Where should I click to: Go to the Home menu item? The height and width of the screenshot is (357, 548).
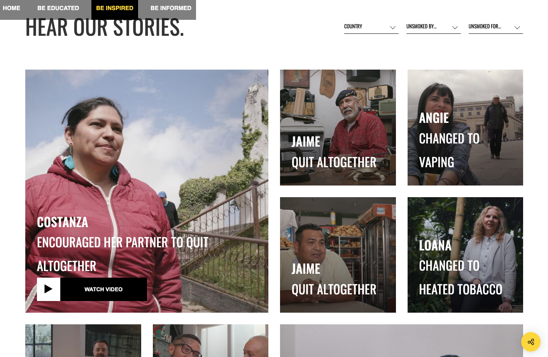pyautogui.click(x=12, y=8)
